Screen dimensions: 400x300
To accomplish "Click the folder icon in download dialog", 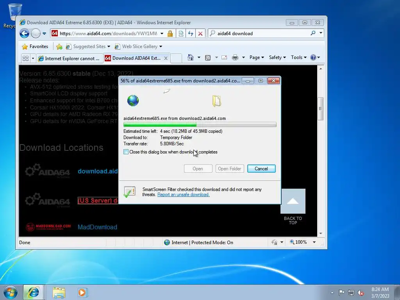I will pos(216,101).
